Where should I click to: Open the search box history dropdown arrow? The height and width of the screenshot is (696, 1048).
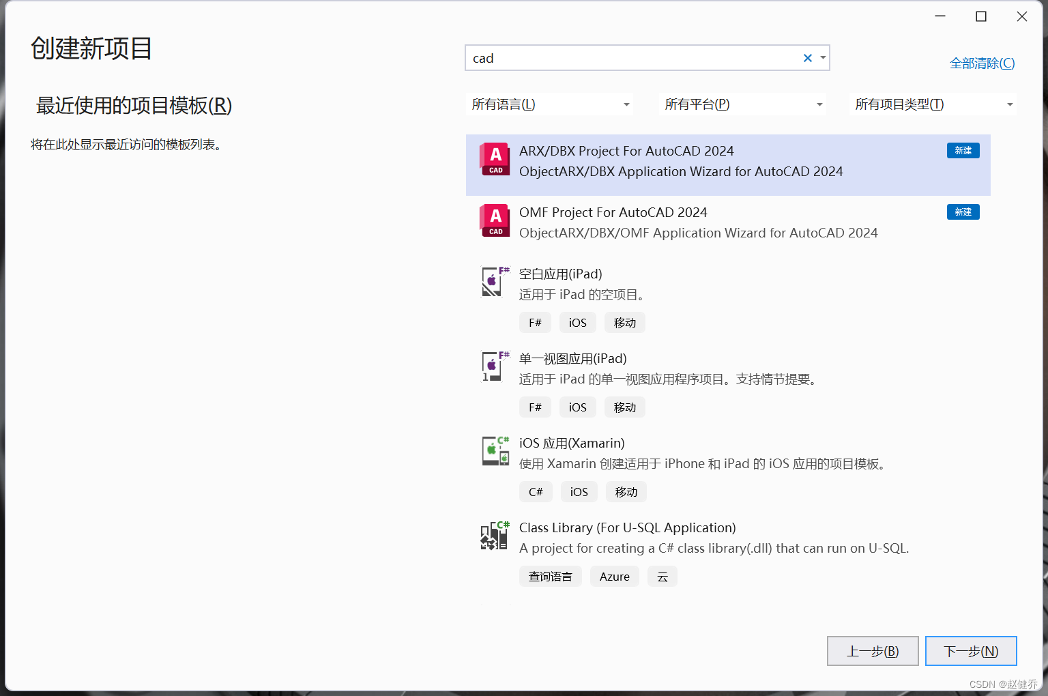click(x=823, y=58)
